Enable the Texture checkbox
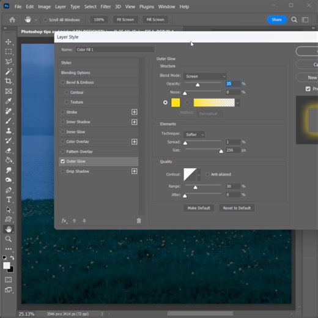Viewport: 318px width, 318px height. (x=67, y=102)
